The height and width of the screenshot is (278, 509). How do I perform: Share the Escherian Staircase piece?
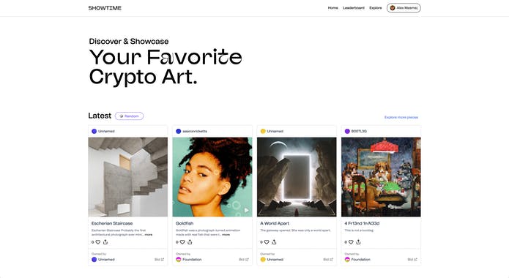[x=105, y=242]
